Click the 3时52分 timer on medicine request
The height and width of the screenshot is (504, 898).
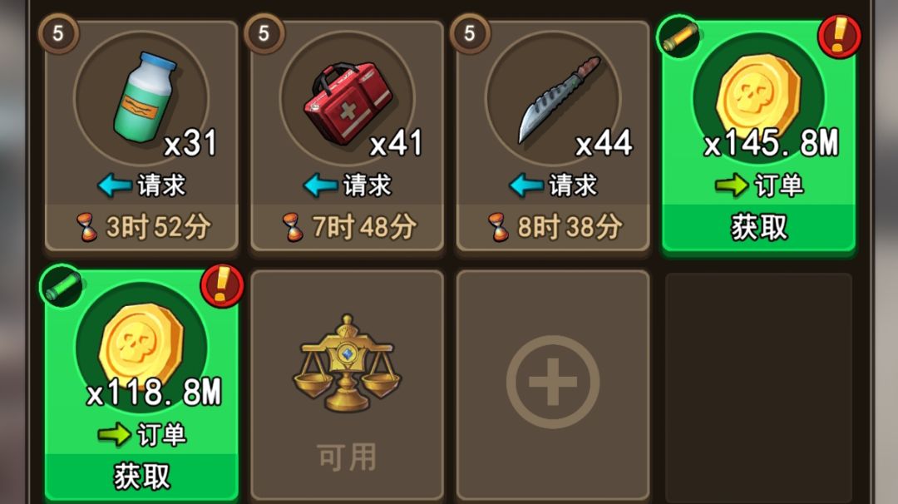pyautogui.click(x=143, y=227)
